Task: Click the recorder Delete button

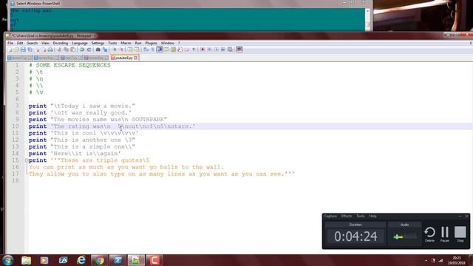Action: click(429, 234)
